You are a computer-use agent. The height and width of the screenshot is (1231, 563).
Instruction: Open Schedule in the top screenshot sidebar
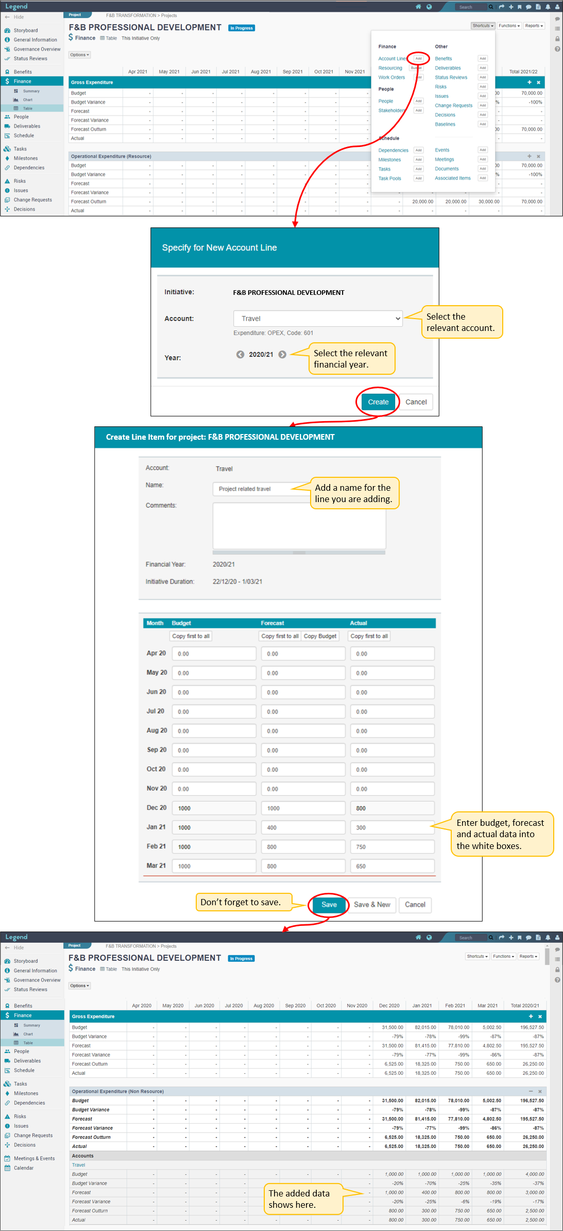(24, 136)
